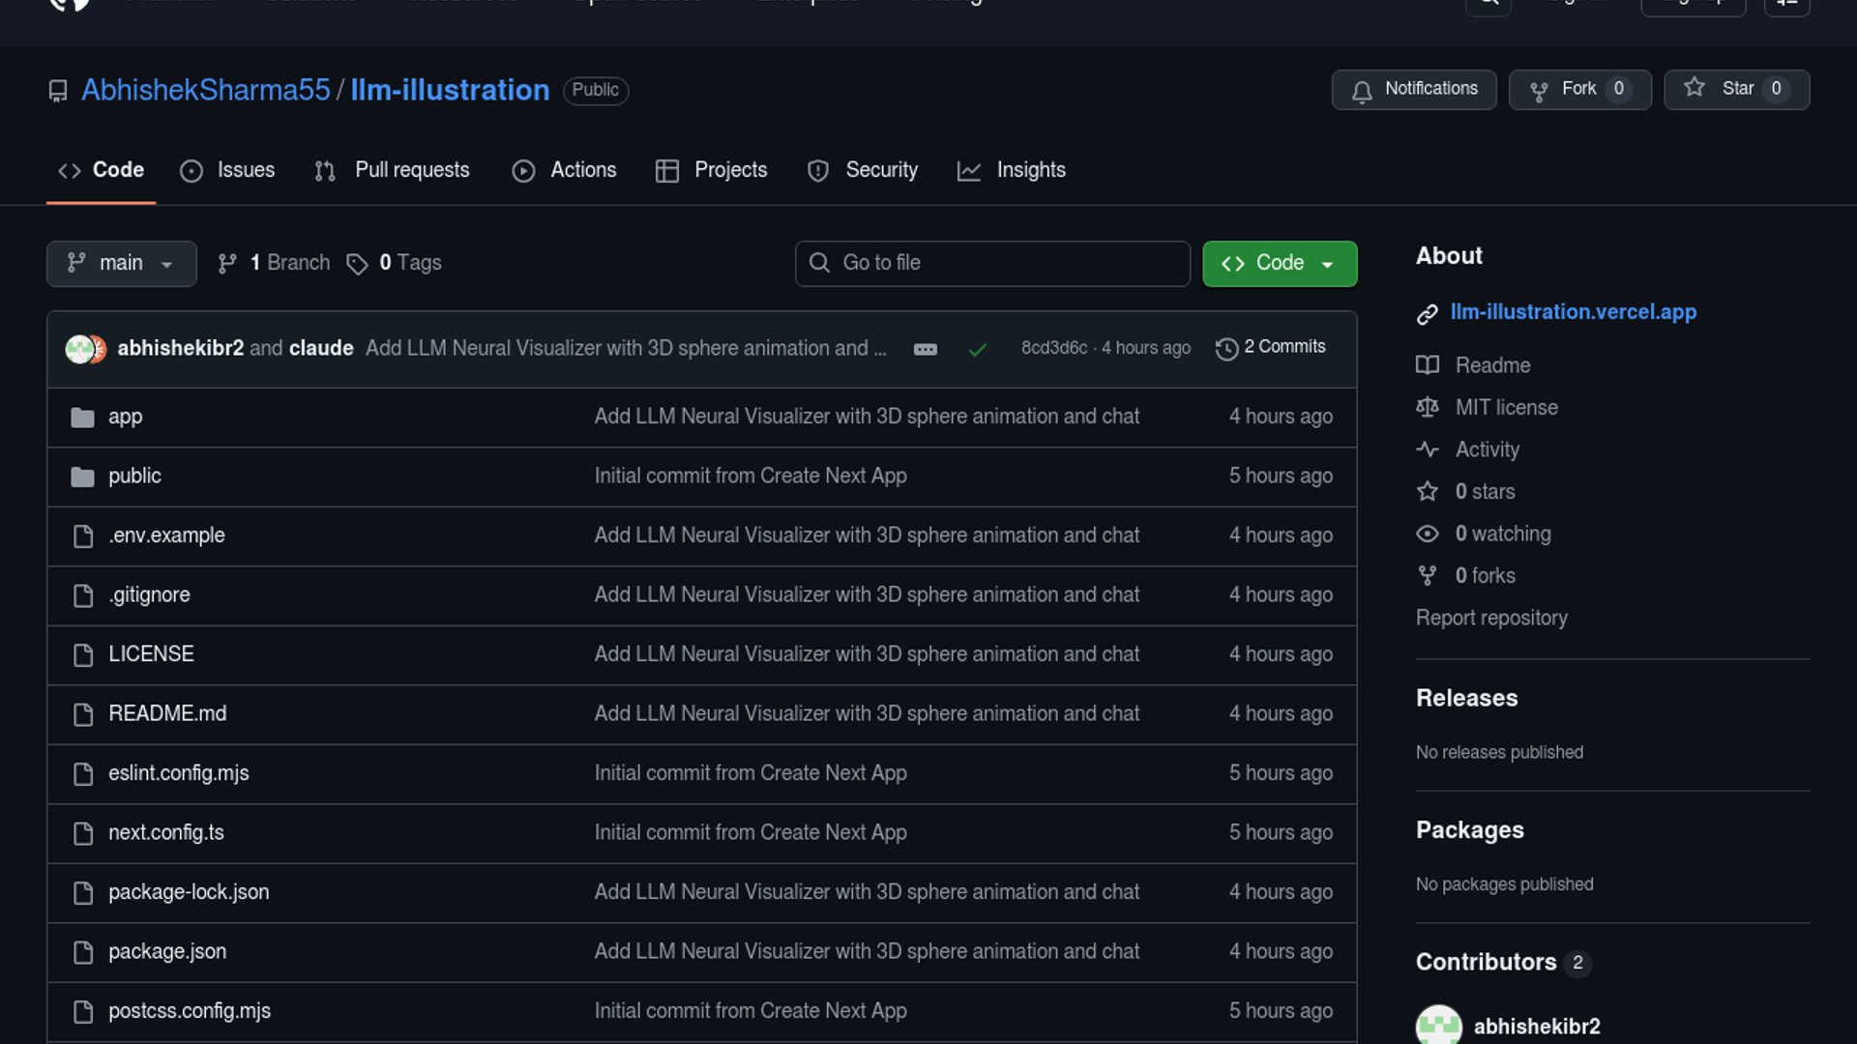Viewport: 1857px width, 1044px height.
Task: View the MIT license in About
Action: coord(1506,407)
